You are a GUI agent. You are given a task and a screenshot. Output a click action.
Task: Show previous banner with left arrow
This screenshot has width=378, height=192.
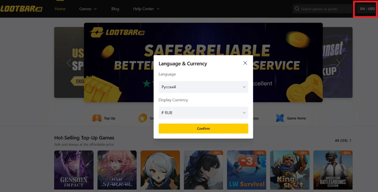pos(69,63)
